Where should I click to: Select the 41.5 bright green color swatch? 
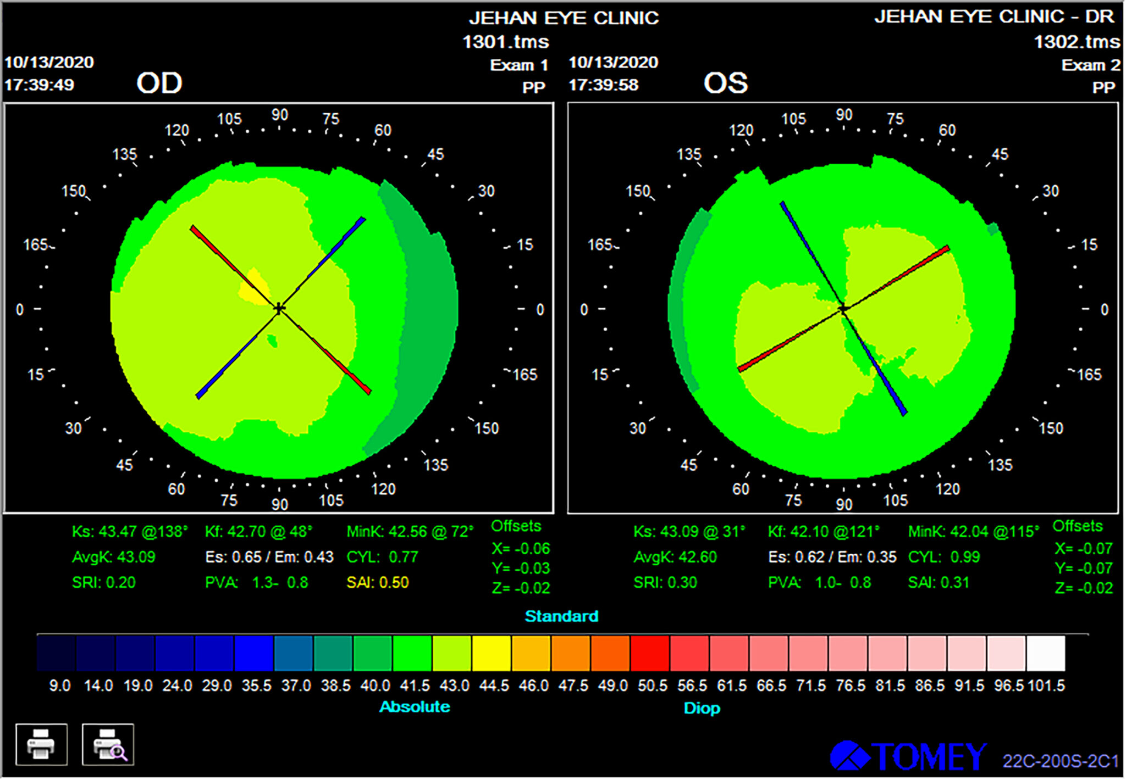(412, 653)
